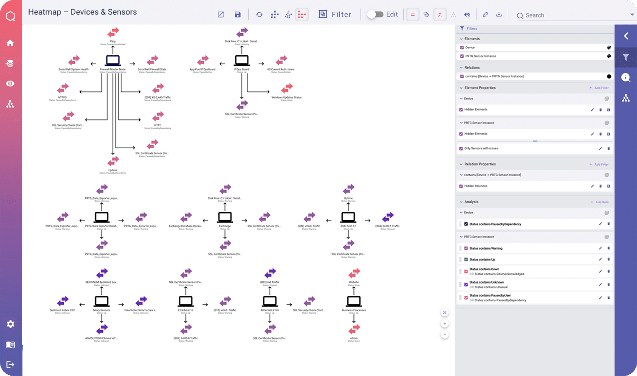Click the refresh icon in the toolbar
The height and width of the screenshot is (376, 637).
coord(259,15)
